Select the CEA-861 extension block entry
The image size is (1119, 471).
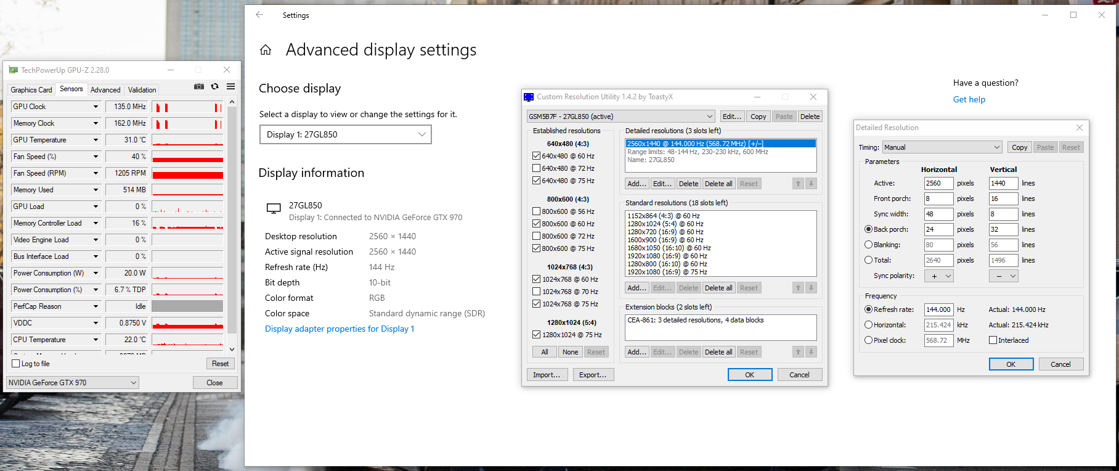[x=720, y=321]
